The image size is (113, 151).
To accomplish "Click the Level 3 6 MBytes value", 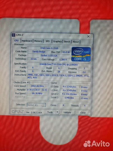I will pos(69,98).
